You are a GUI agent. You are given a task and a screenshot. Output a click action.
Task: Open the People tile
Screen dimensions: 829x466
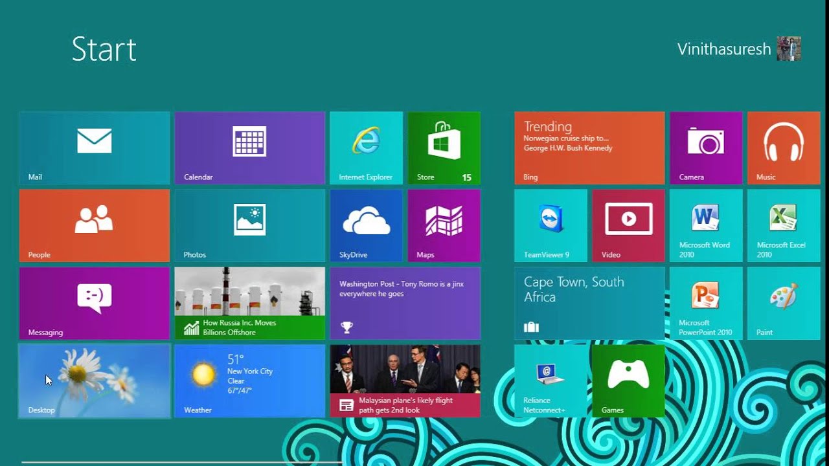point(95,226)
